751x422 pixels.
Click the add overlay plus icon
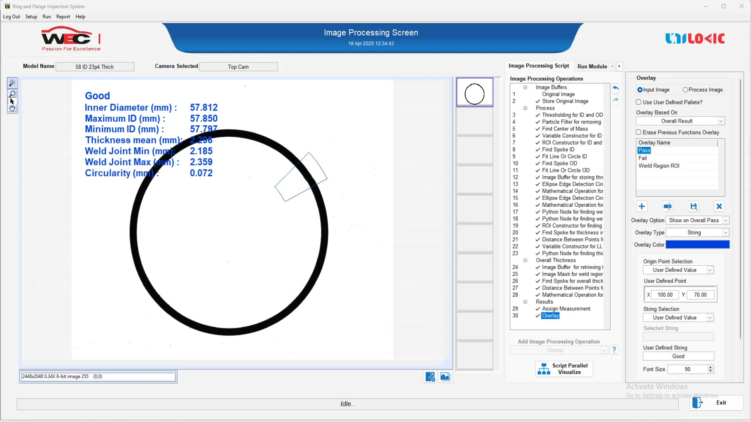(641, 206)
